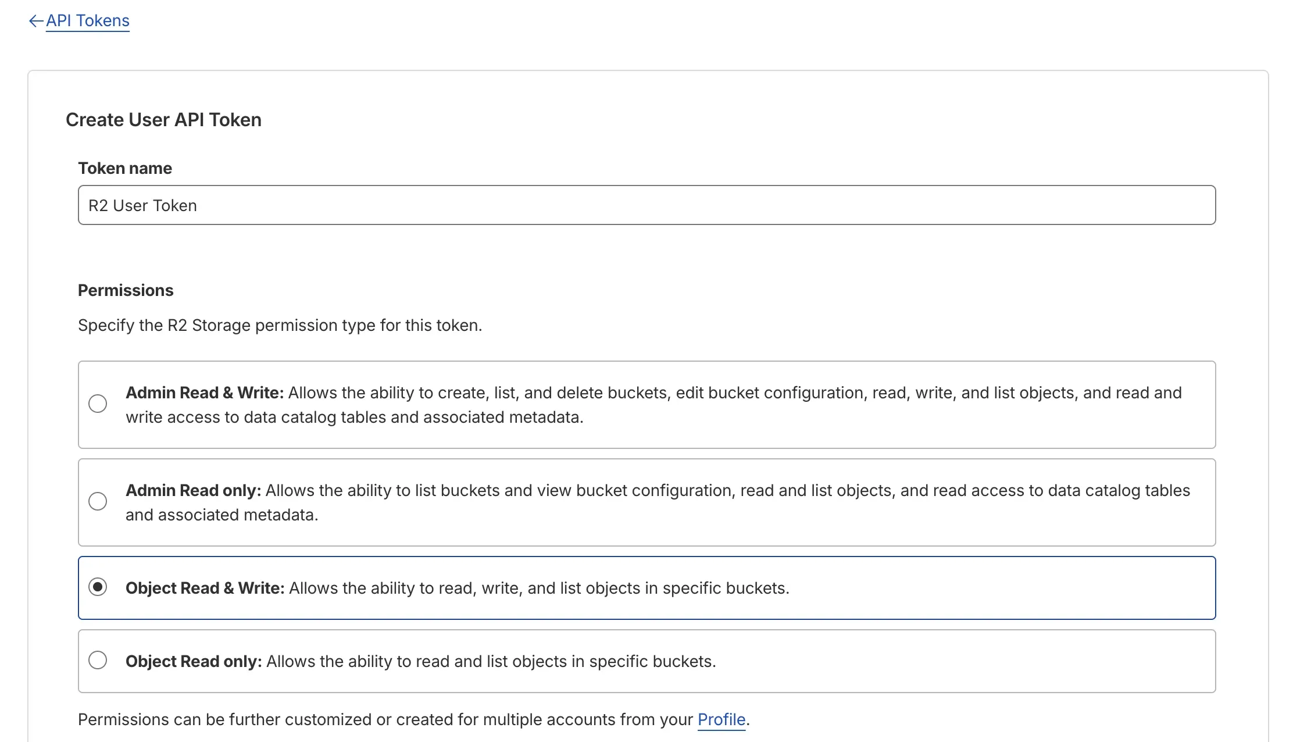Click the R2 Storage permission description text
Viewport: 1293px width, 742px height.
point(280,324)
